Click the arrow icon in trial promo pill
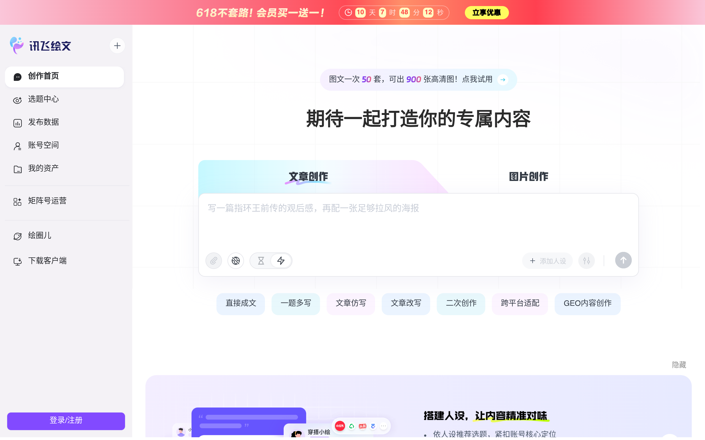 click(503, 80)
